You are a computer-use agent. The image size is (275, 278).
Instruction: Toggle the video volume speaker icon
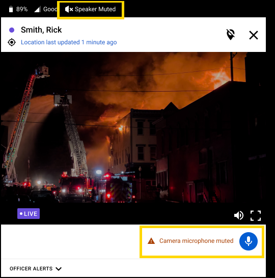click(x=239, y=215)
